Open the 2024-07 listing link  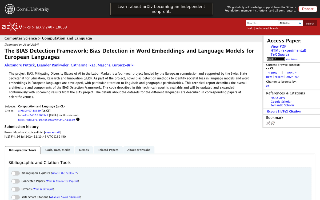(x=293, y=77)
